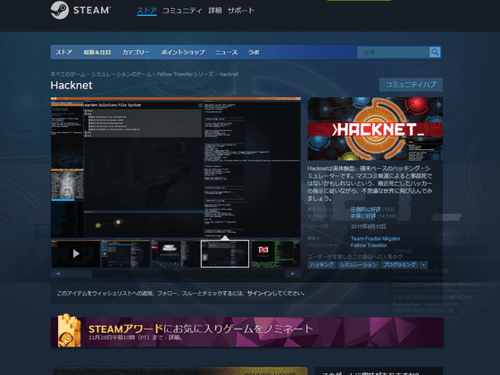
Task: Open the ポイントショップ tab
Action: click(183, 53)
